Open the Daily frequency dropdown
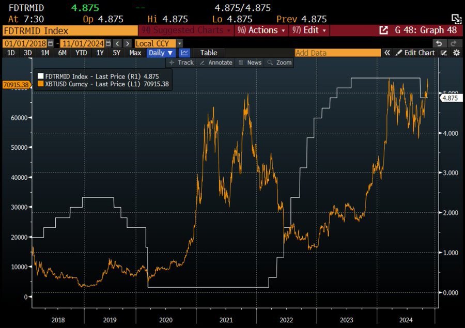 point(161,53)
